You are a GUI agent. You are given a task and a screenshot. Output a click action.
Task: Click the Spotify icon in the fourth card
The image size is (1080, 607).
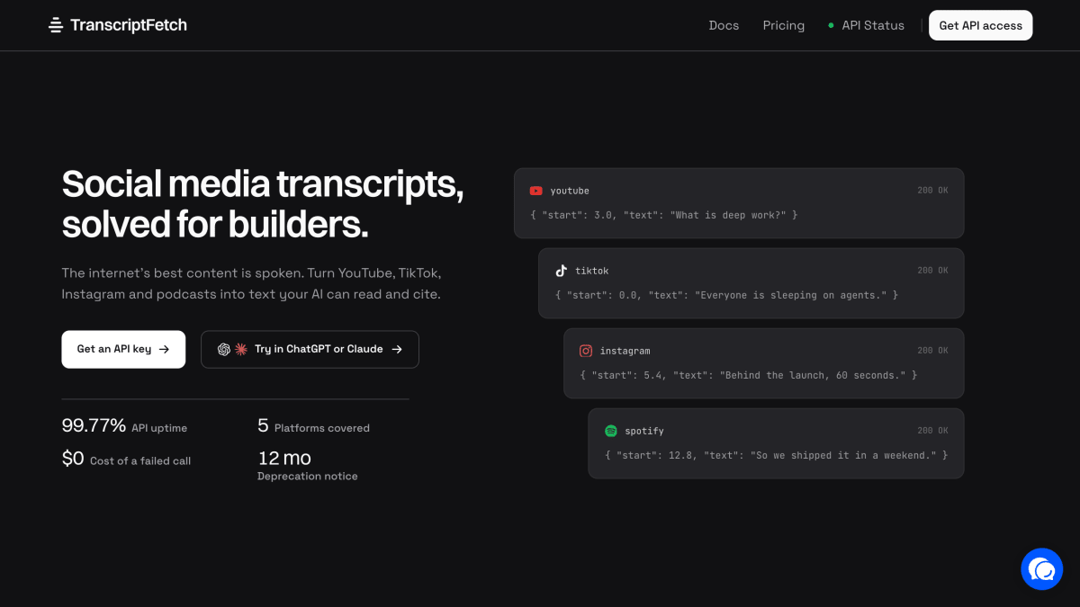(x=610, y=431)
